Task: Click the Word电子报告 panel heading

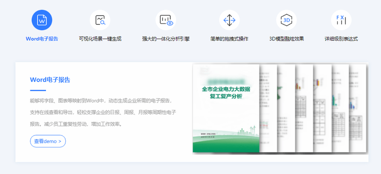Action: point(50,80)
